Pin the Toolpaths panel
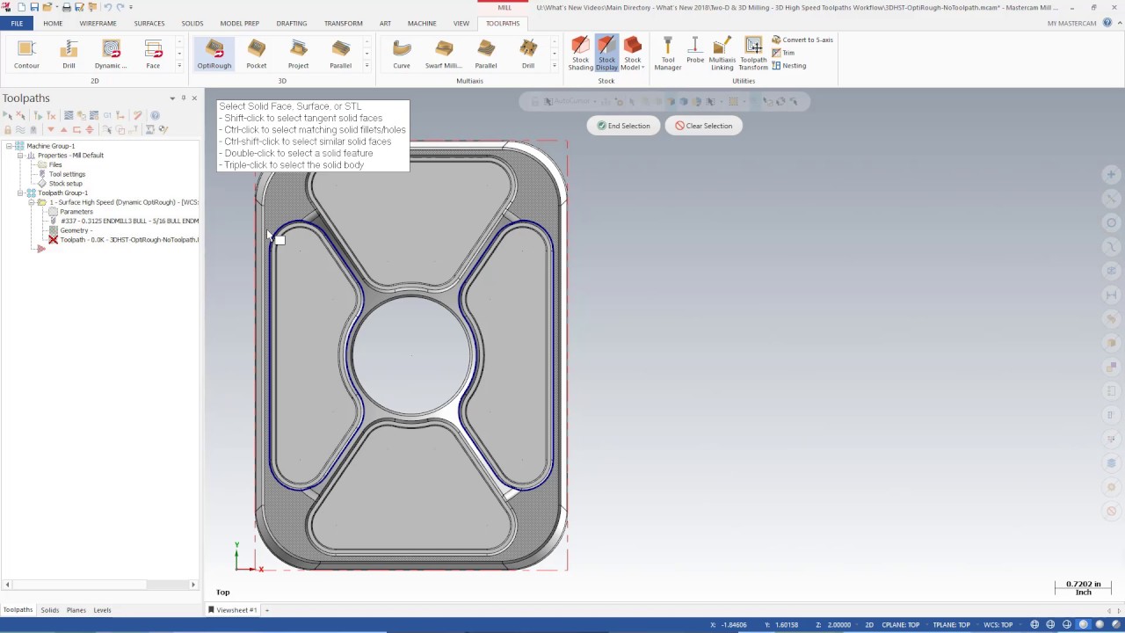This screenshot has height=633, width=1125. coord(183,98)
